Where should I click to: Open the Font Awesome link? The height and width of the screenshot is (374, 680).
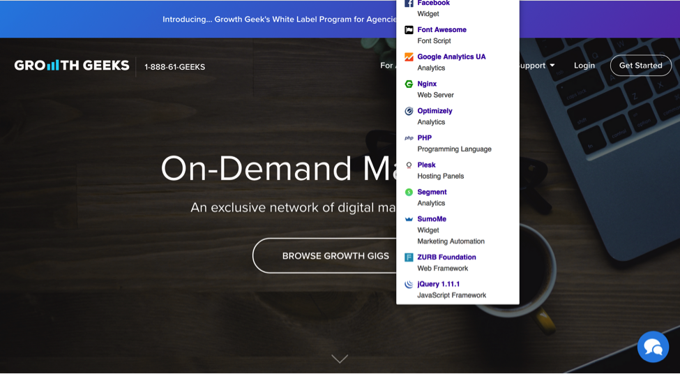(442, 29)
